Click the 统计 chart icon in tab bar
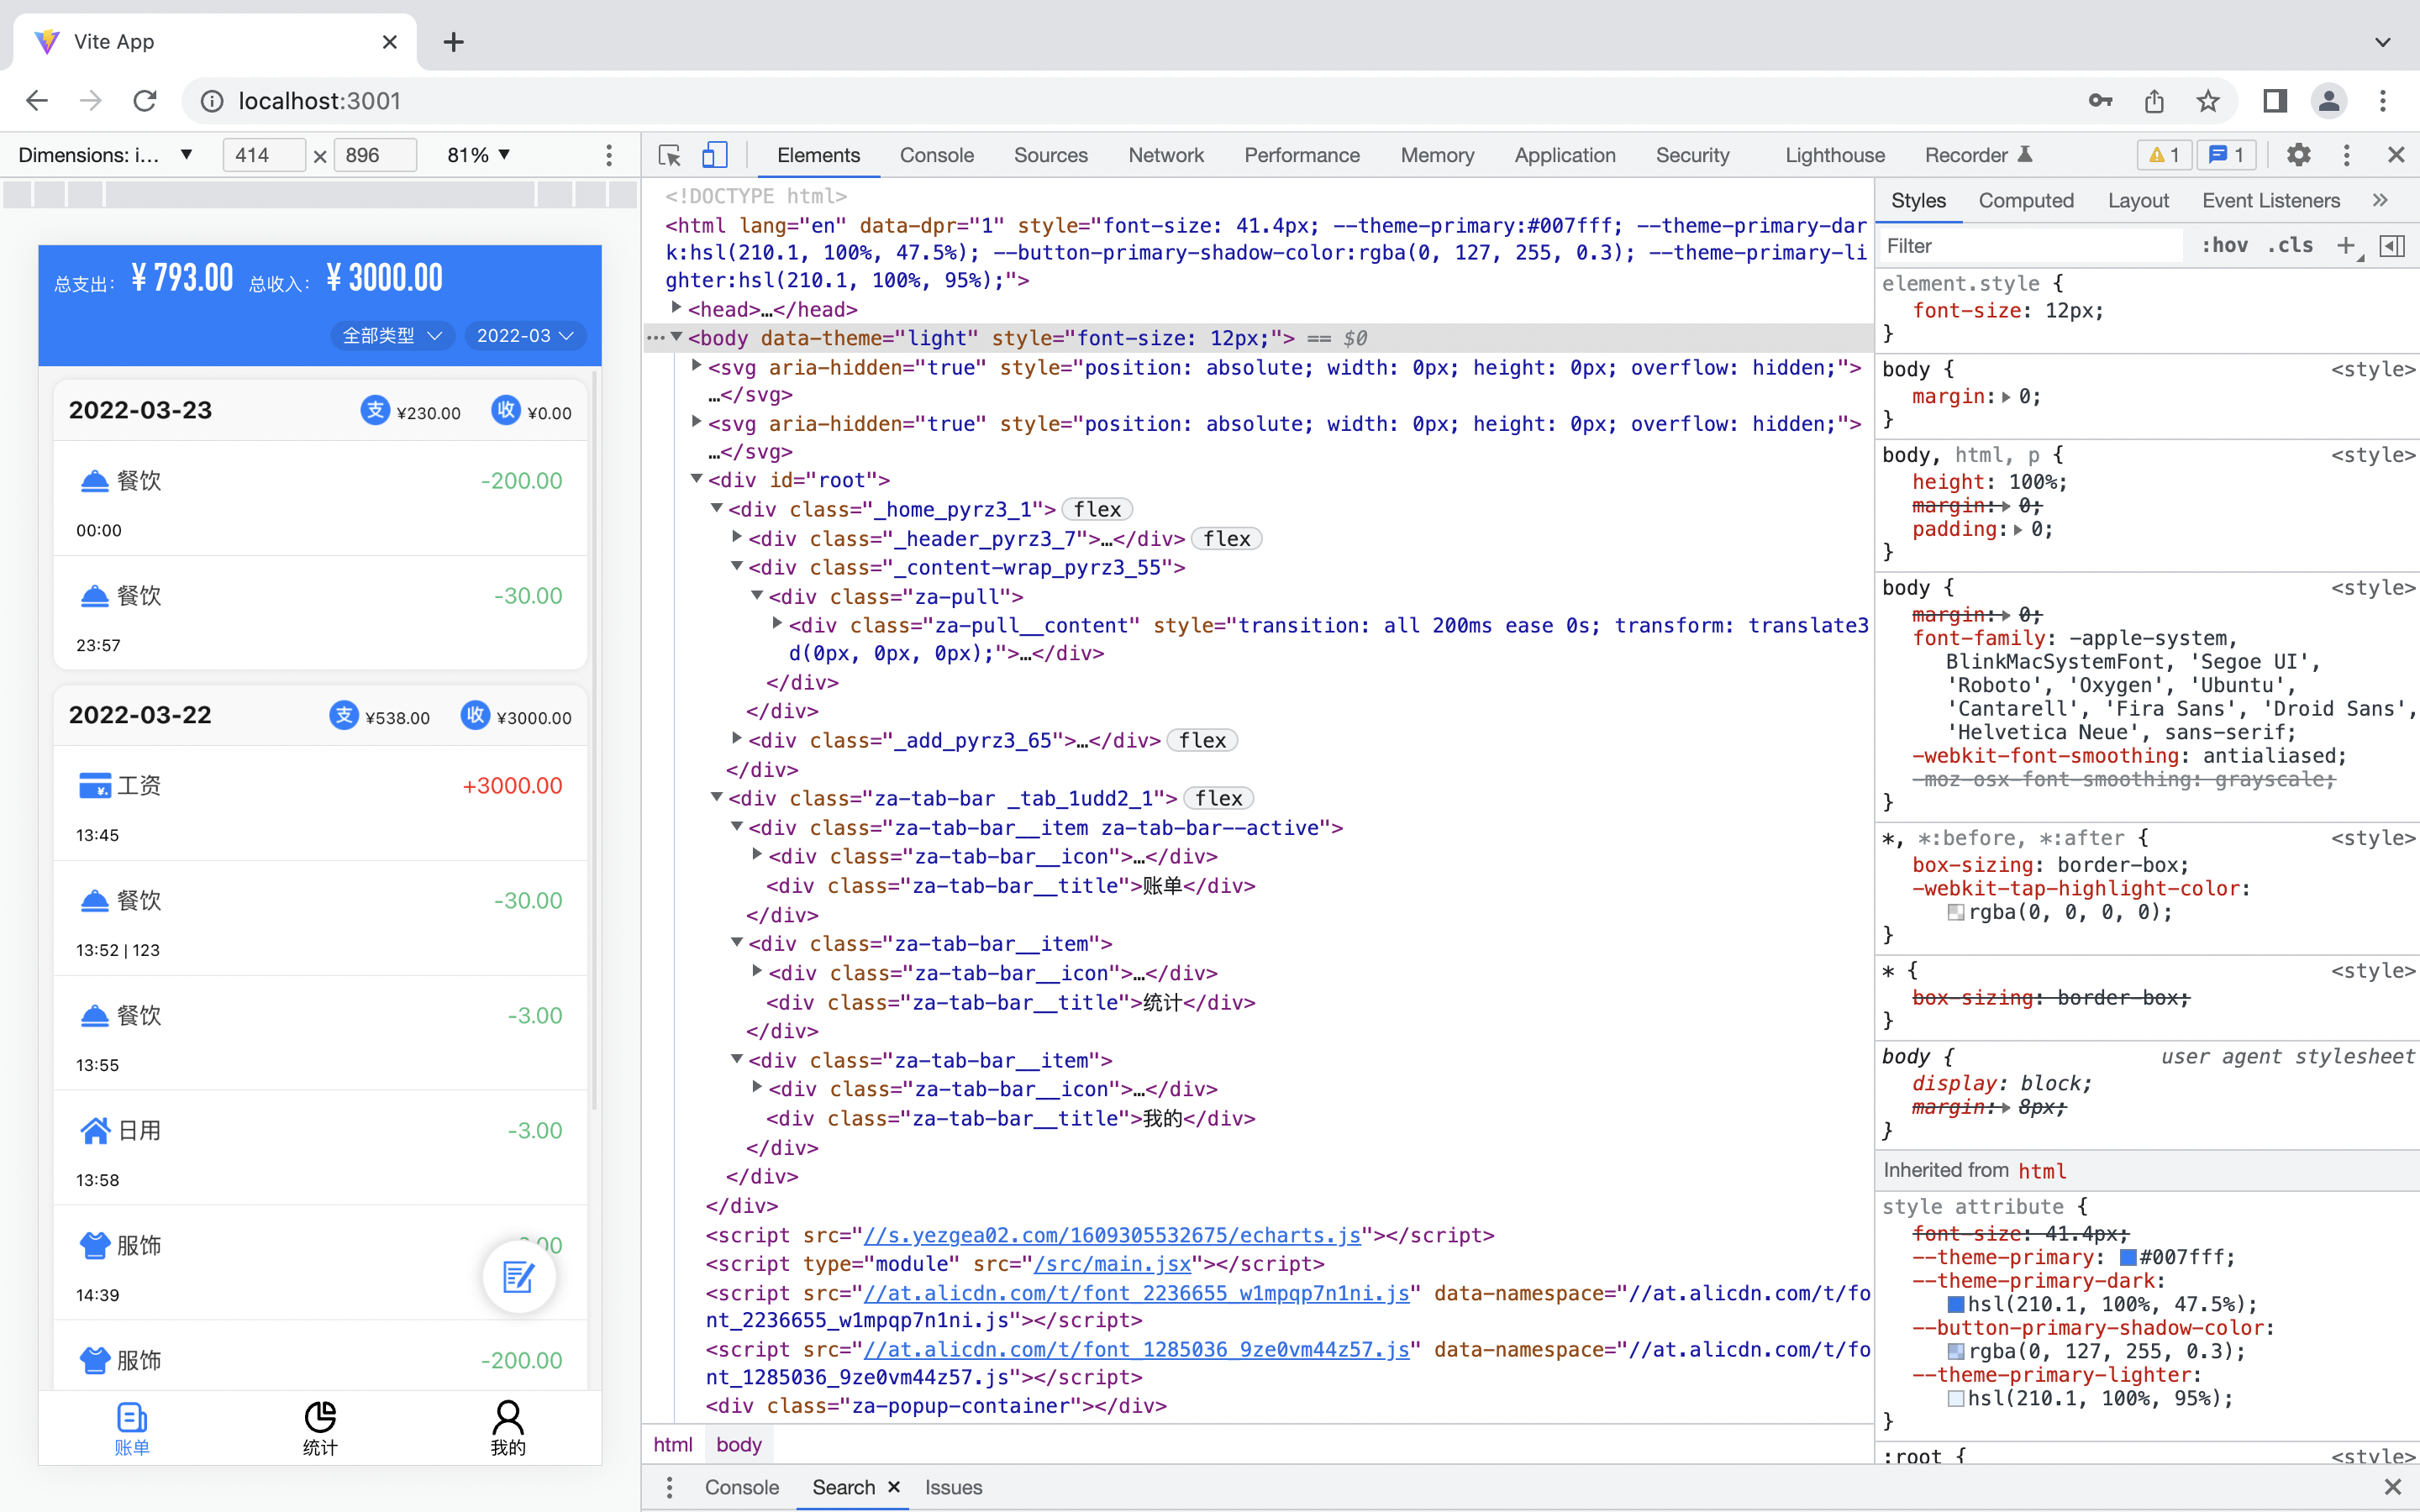 (320, 1416)
